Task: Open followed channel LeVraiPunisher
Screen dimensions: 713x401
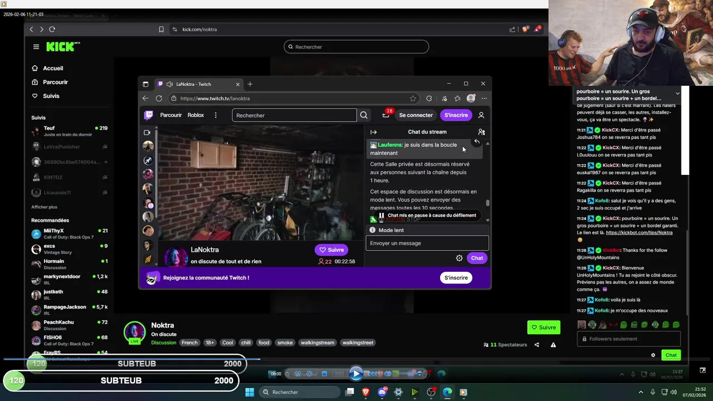Action: [x=70, y=146]
